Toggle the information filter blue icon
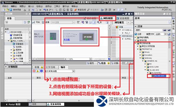 [41, 71]
